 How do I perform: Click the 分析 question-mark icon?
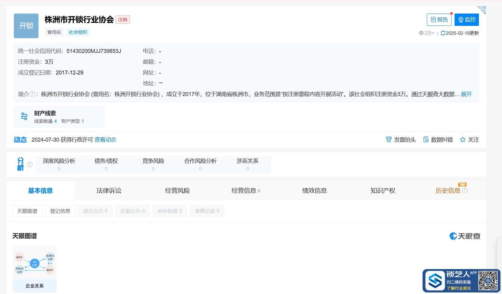(30, 165)
